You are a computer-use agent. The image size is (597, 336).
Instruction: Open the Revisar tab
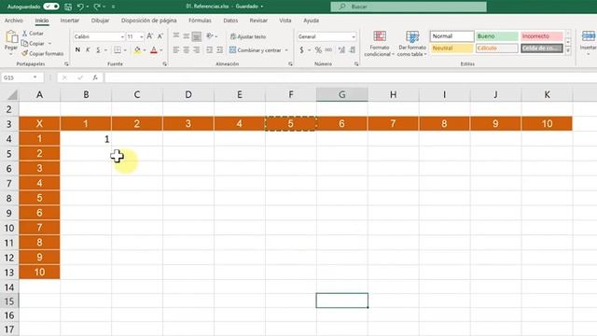click(x=258, y=21)
